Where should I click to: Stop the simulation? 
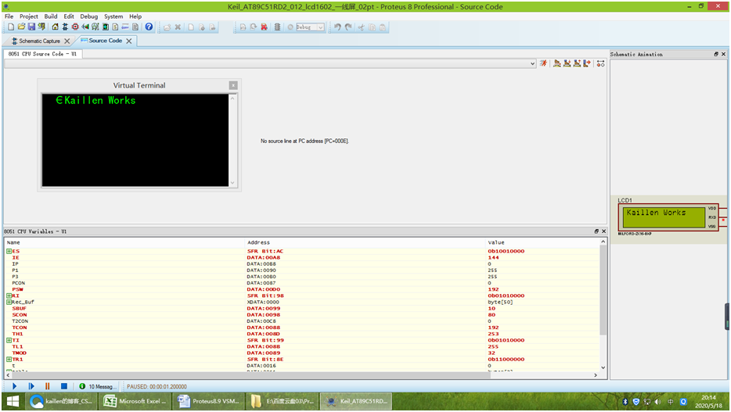point(64,386)
